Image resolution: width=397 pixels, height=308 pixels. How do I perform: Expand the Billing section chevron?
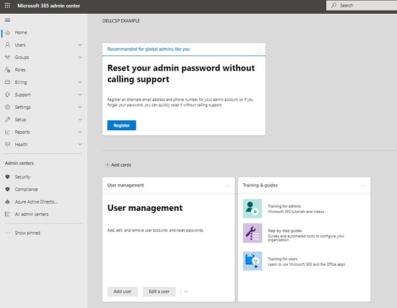click(x=80, y=82)
